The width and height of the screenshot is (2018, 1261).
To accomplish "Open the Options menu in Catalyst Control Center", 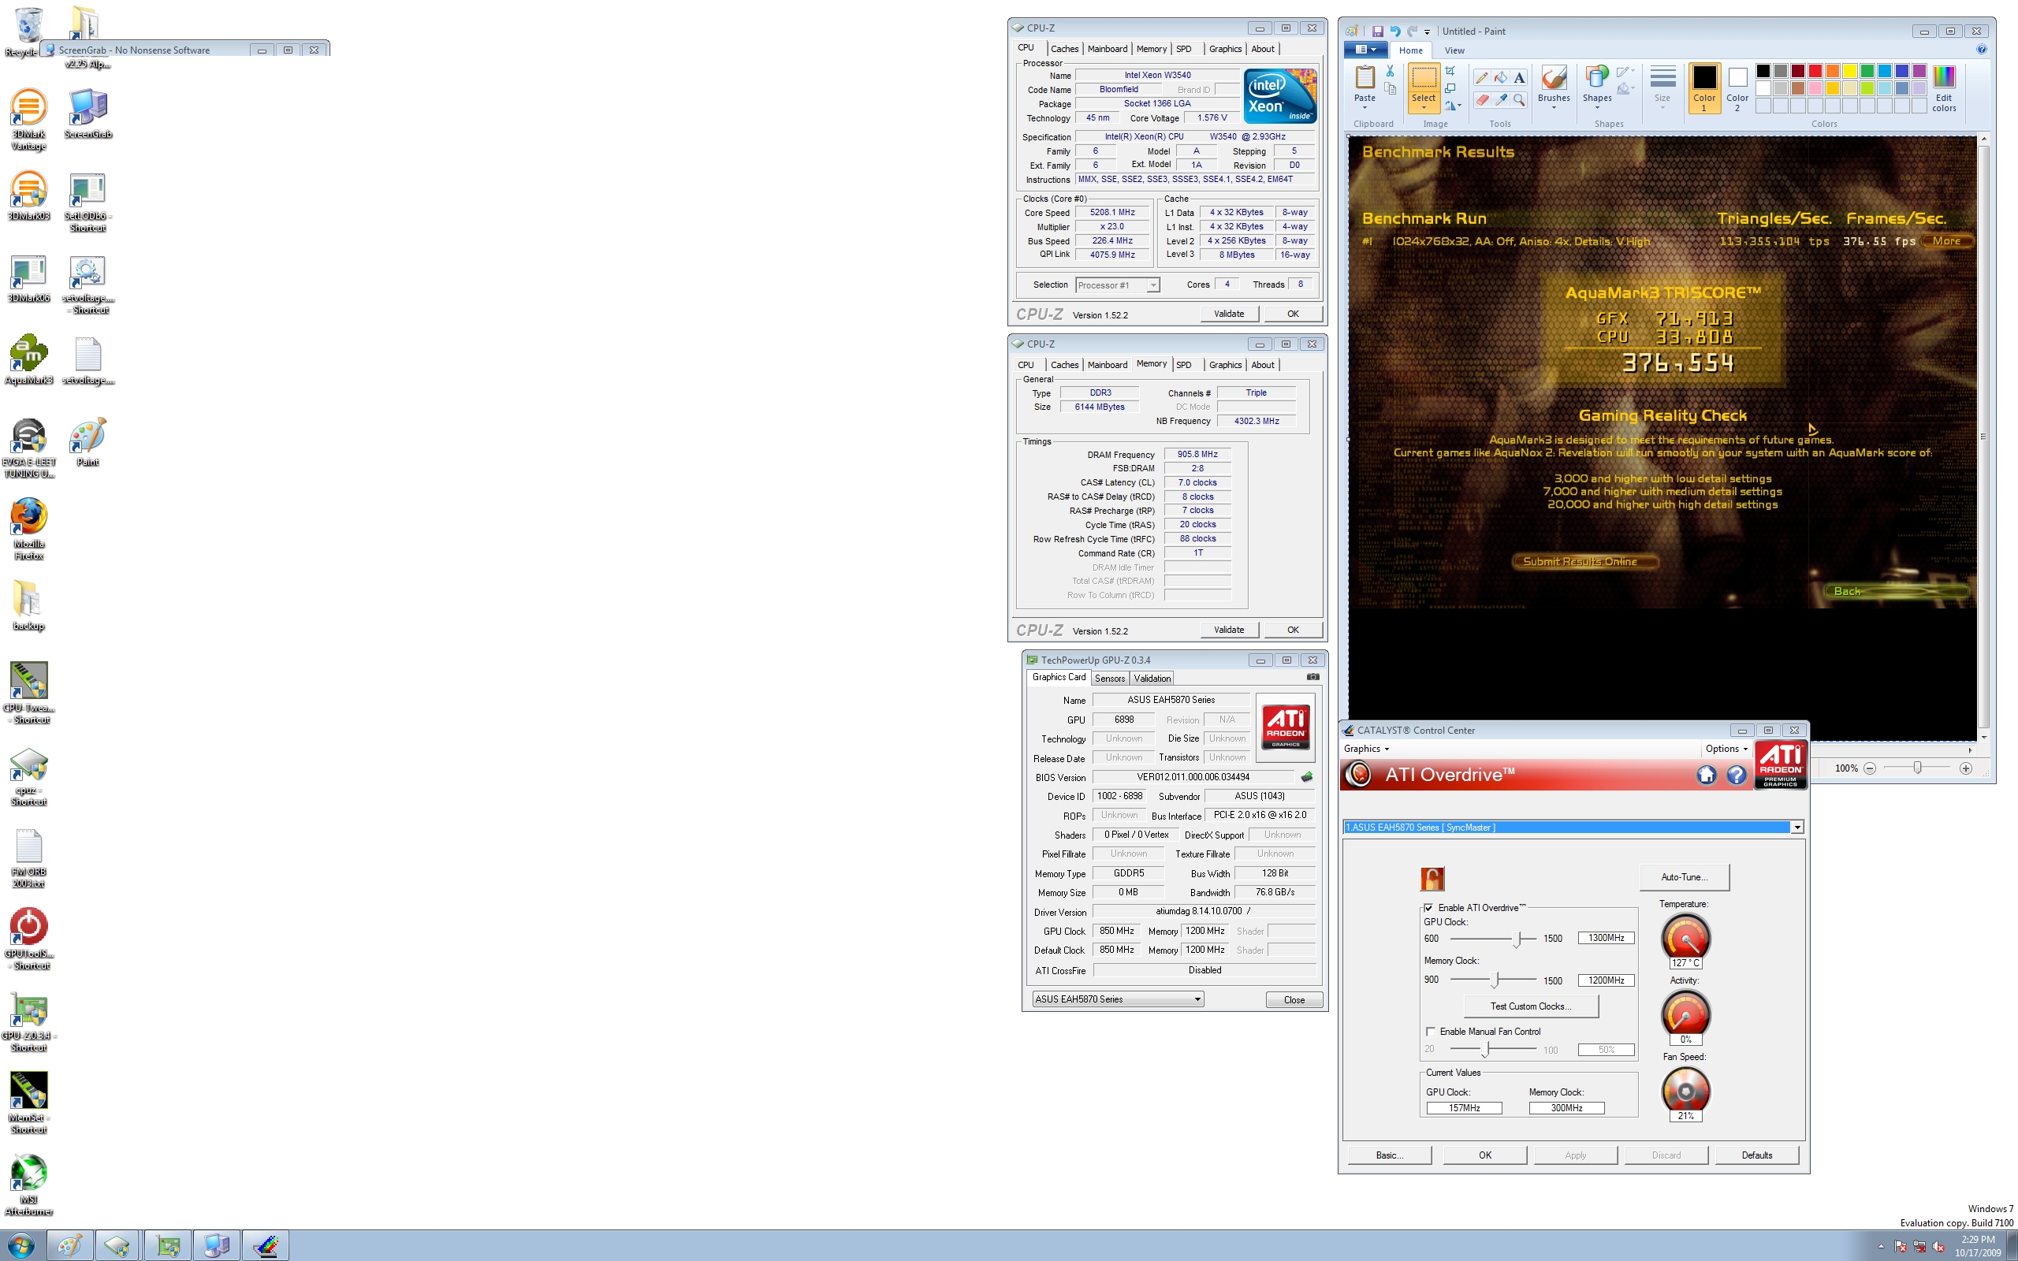I will coord(1726,749).
